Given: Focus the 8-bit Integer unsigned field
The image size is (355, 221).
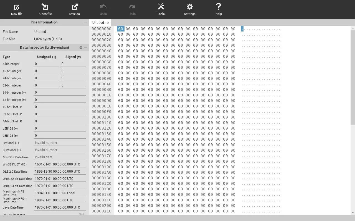Looking at the screenshot, I should 46,64.
